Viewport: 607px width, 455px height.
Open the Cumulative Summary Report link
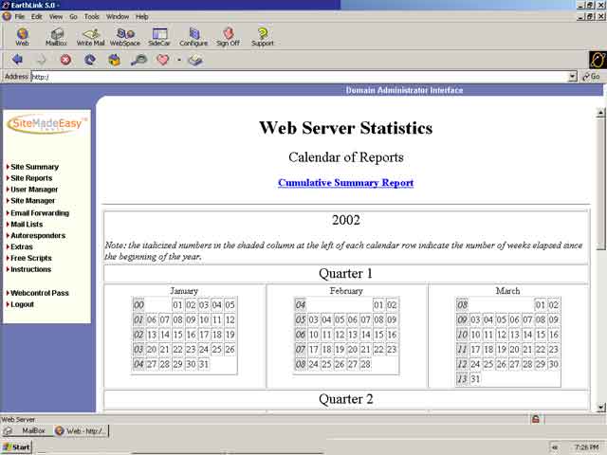coord(345,182)
